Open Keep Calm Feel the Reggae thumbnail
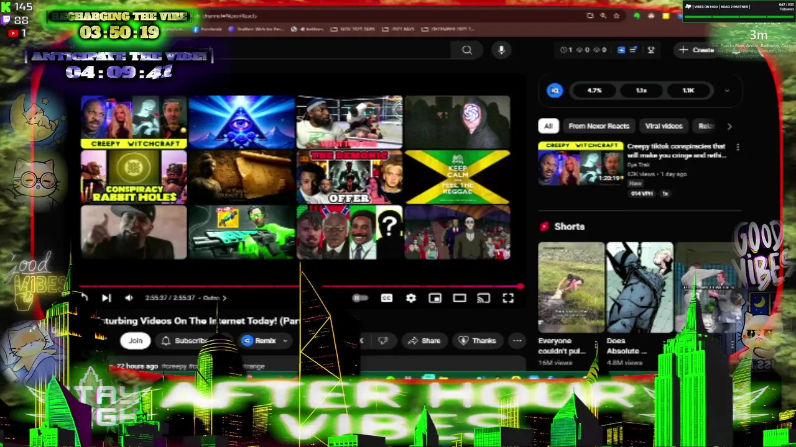Image resolution: width=796 pixels, height=447 pixels. [x=458, y=177]
